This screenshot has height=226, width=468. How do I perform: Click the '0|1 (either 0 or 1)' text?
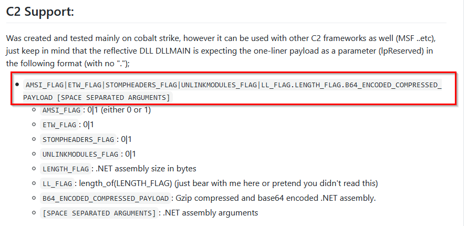click(x=119, y=110)
